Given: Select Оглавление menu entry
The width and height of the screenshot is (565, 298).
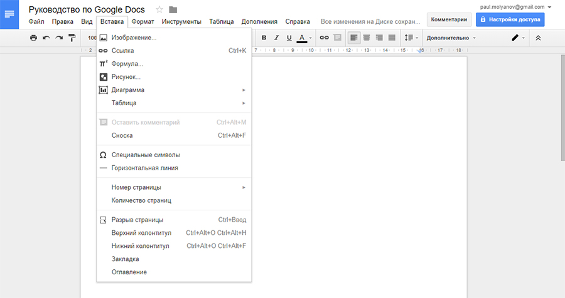Looking at the screenshot, I should click(174, 272).
